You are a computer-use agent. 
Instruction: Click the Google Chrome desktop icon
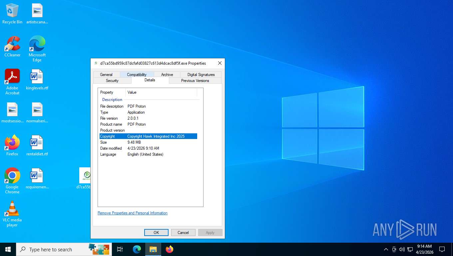pyautogui.click(x=12, y=178)
